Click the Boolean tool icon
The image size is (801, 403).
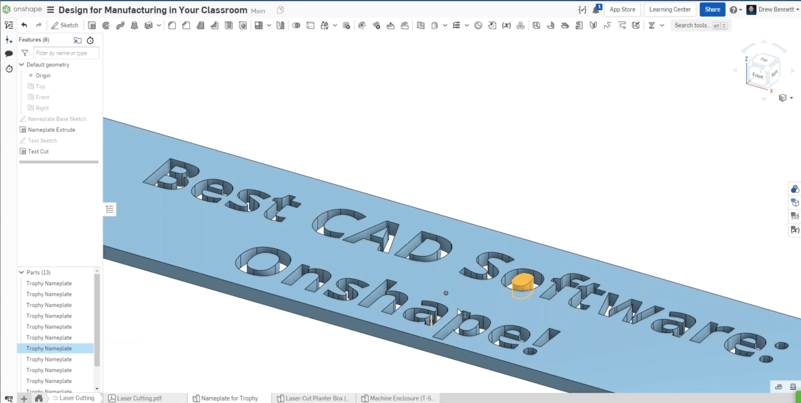point(296,26)
